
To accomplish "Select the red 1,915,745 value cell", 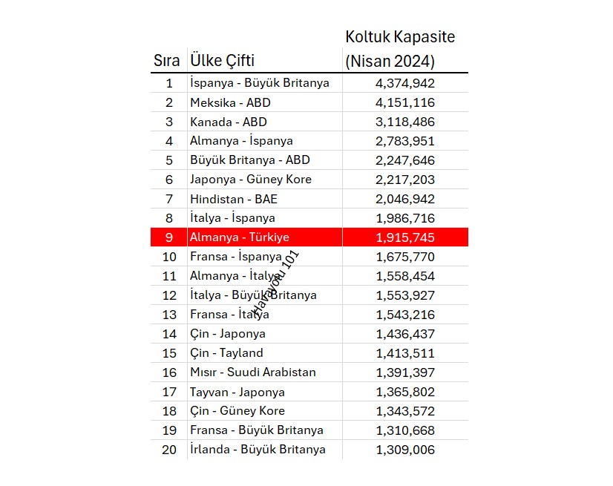I will [x=405, y=237].
